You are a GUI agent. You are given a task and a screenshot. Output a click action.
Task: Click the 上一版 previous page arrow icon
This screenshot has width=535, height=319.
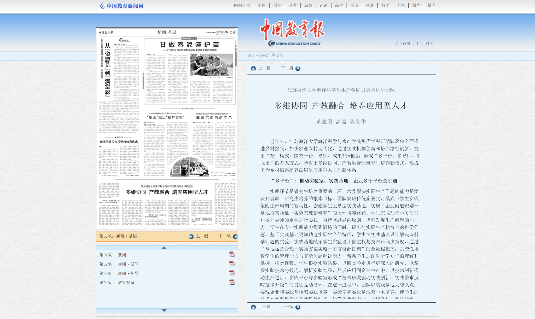[x=191, y=237]
